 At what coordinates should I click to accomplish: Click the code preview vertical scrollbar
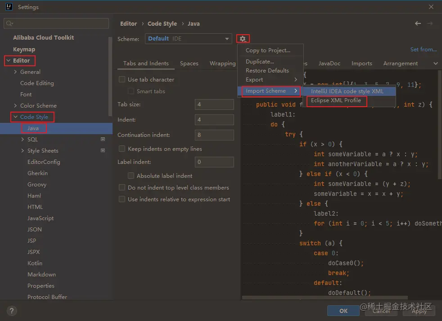pos(440,125)
